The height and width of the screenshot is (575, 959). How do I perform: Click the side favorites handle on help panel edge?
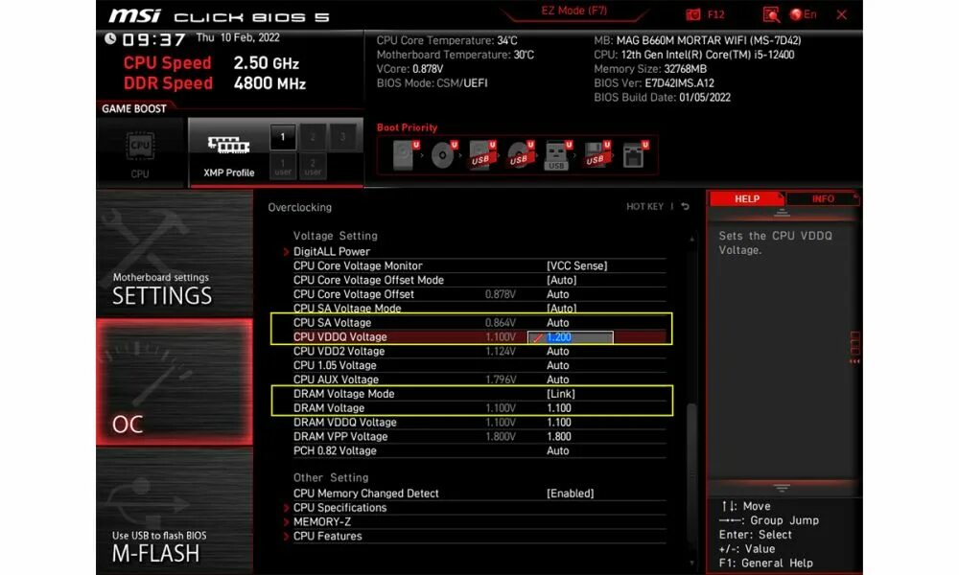(855, 348)
